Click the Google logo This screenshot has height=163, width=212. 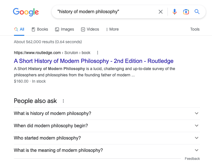point(26,12)
